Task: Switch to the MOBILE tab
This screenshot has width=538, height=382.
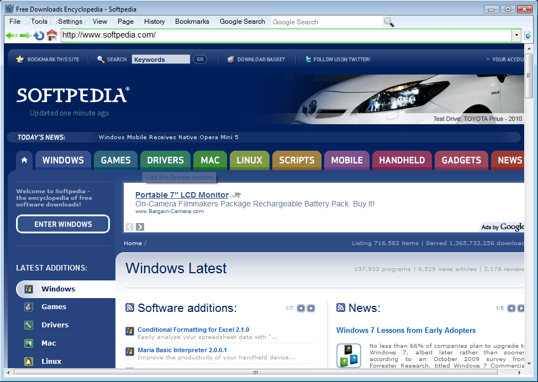Action: 347,160
